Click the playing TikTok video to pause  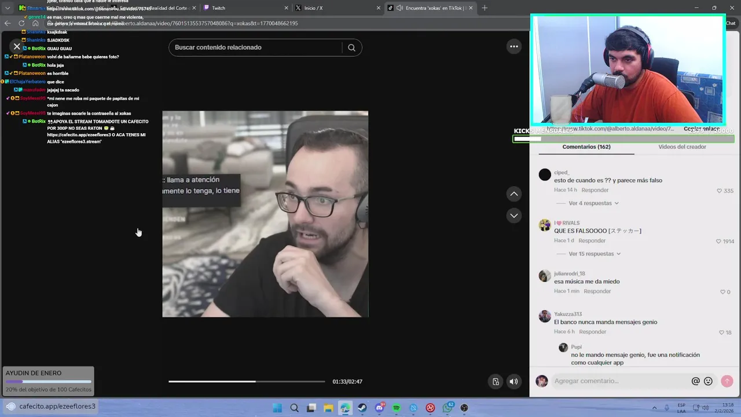[265, 214]
